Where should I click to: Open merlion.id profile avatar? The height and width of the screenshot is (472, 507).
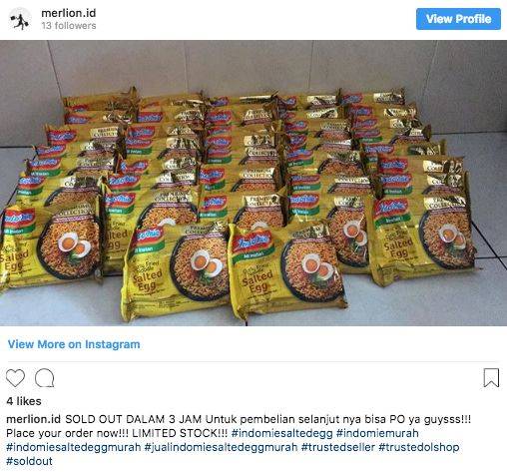(x=20, y=19)
